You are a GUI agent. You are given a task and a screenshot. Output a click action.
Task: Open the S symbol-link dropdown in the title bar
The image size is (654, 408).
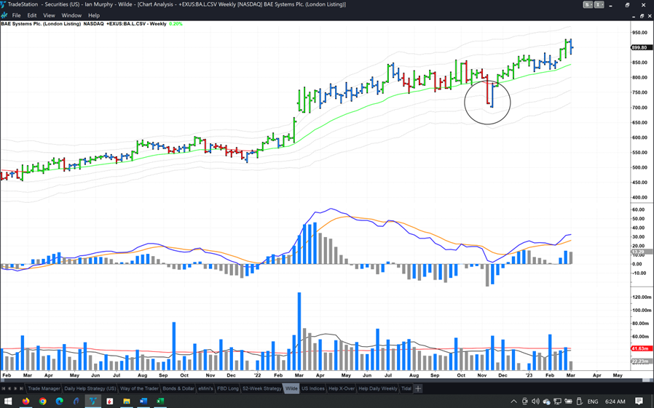[x=588, y=4]
